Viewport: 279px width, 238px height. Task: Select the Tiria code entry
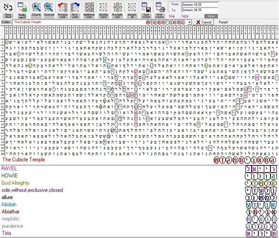click(6, 233)
